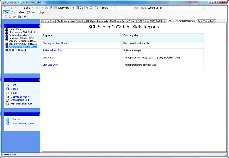Switch to print layout view icon

[77, 8]
